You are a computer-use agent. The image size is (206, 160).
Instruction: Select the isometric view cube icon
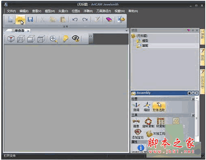11,39
